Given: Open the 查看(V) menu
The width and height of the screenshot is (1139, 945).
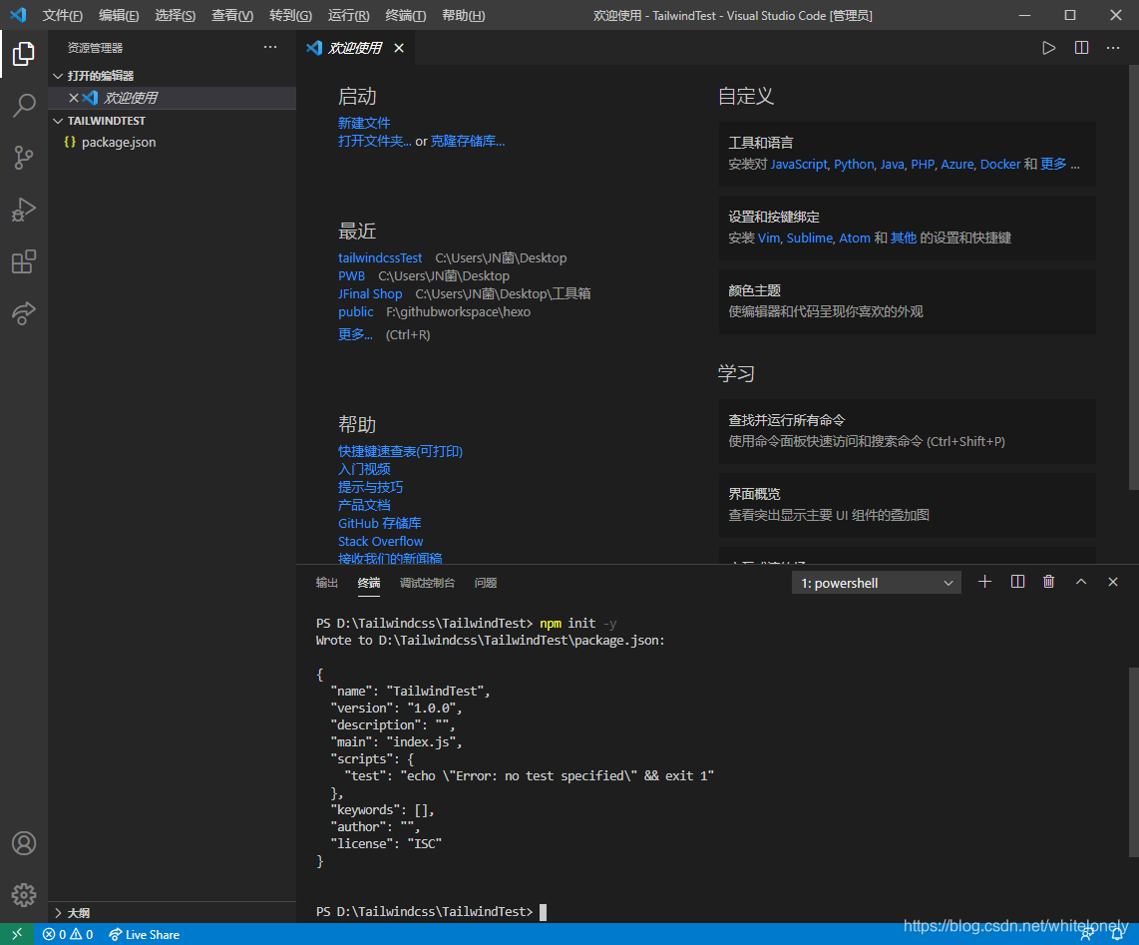Looking at the screenshot, I should [x=232, y=15].
